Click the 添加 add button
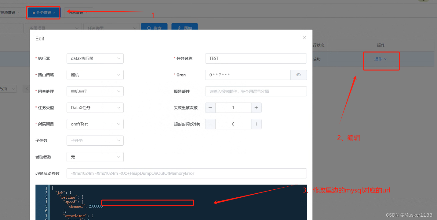437x220 pixels. 184,28
